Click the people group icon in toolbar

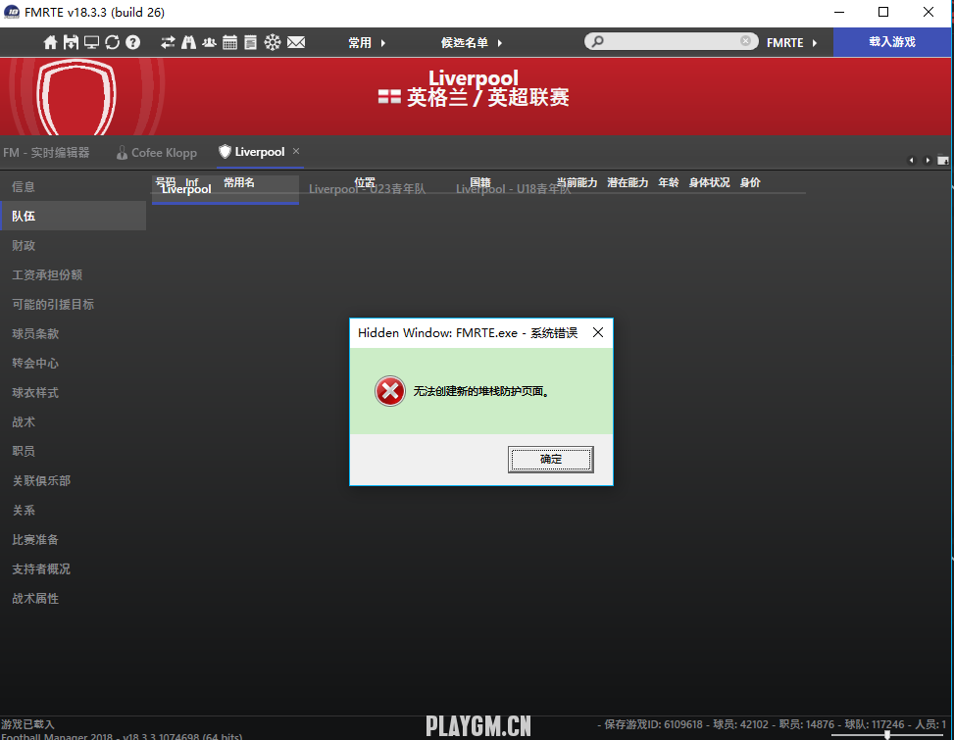[x=209, y=42]
